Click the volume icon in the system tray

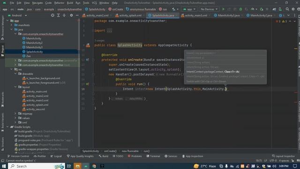pos(274,166)
